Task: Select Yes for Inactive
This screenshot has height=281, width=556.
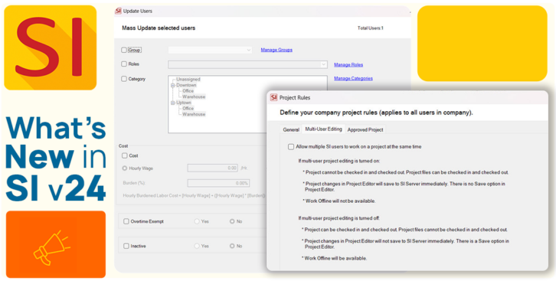Action: [197, 246]
